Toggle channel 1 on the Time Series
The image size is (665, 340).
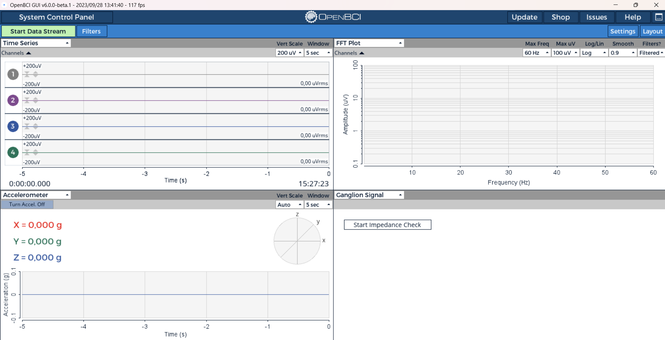coord(13,74)
